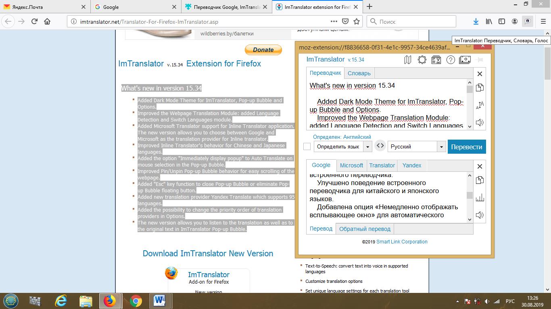Click 'Определен: Английский' detected language label
The image size is (551, 309).
click(342, 137)
